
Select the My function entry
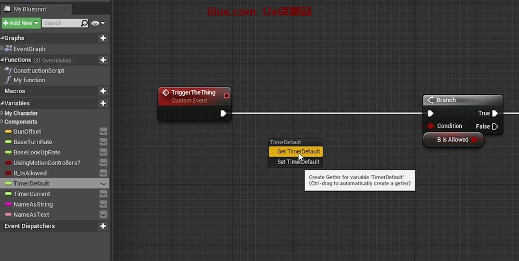[29, 80]
